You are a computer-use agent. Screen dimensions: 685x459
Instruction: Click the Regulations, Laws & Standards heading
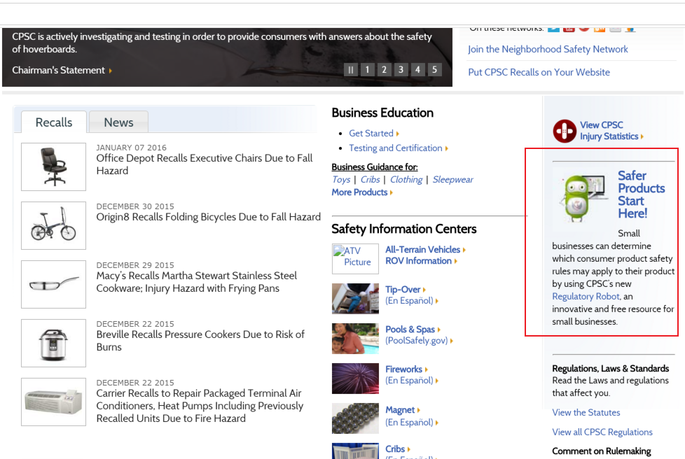click(x=610, y=369)
